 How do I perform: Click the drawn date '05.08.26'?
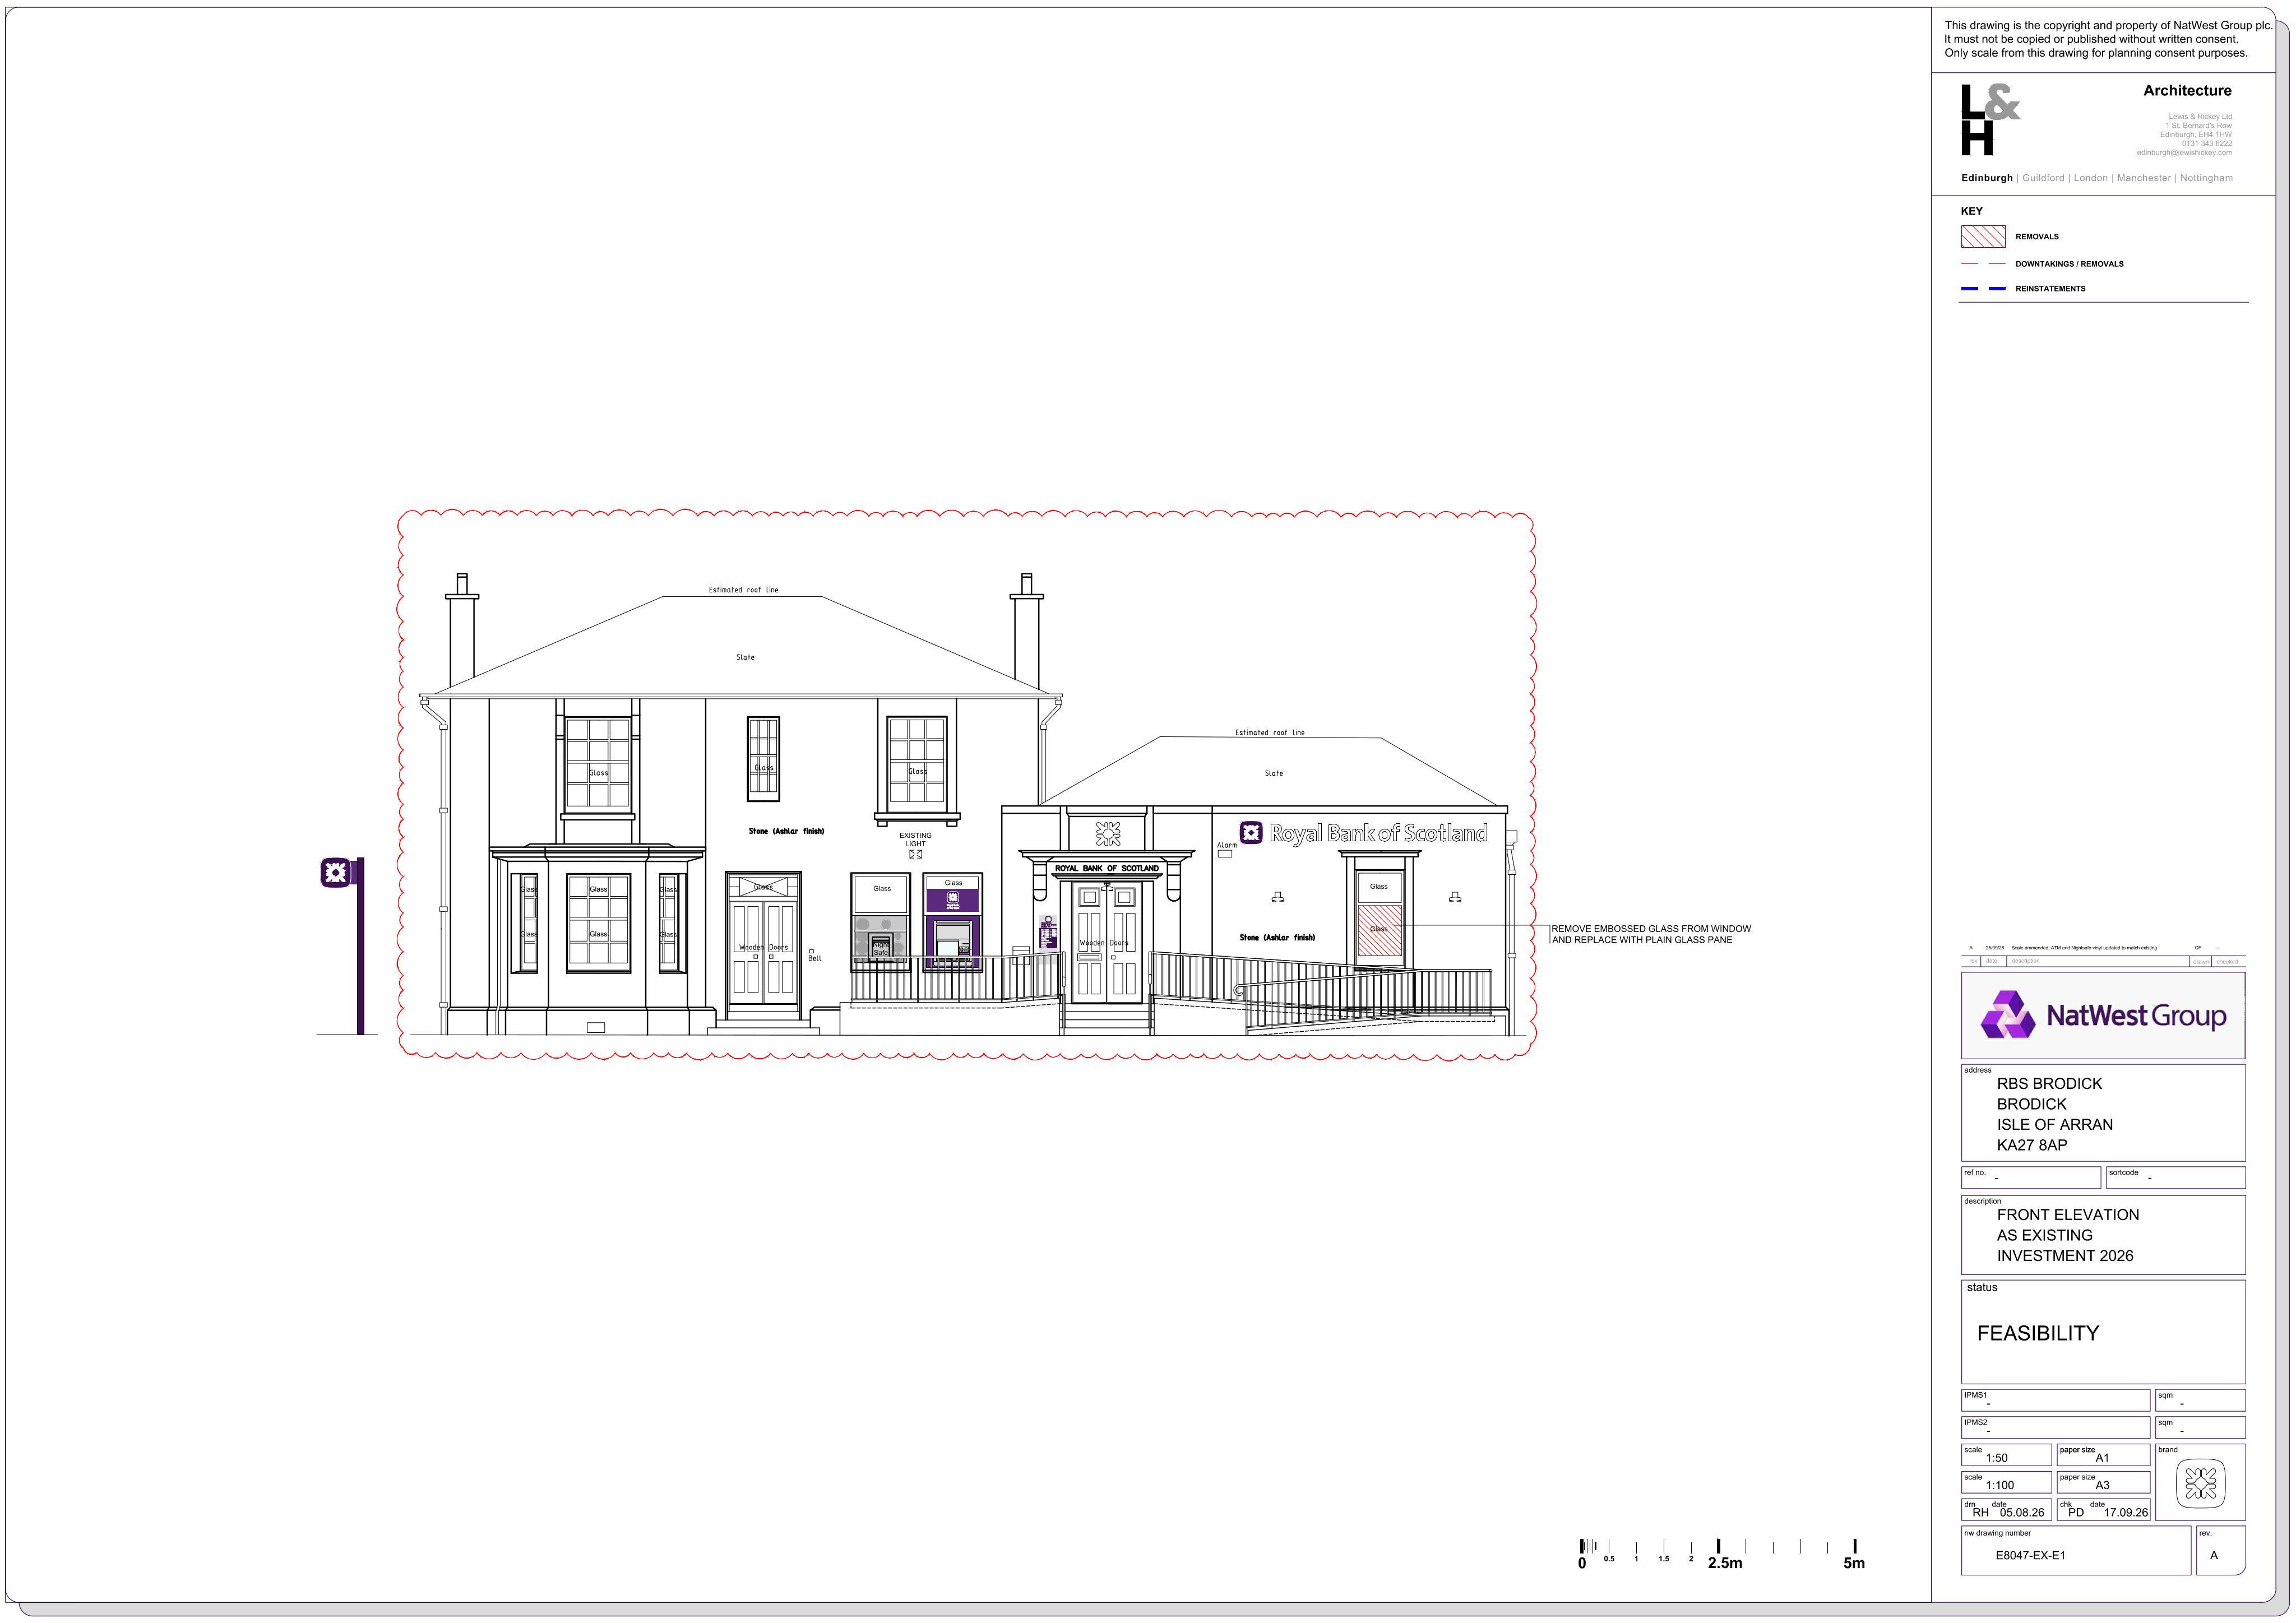point(2022,1513)
